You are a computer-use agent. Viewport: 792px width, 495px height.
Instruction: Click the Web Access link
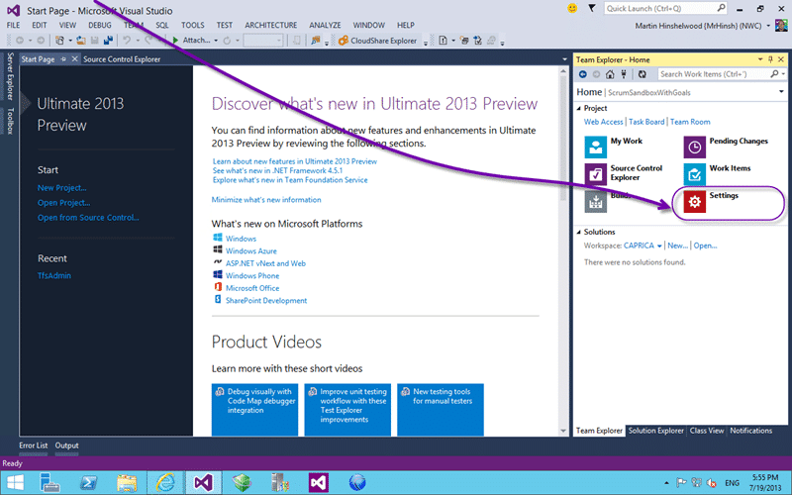(x=603, y=122)
